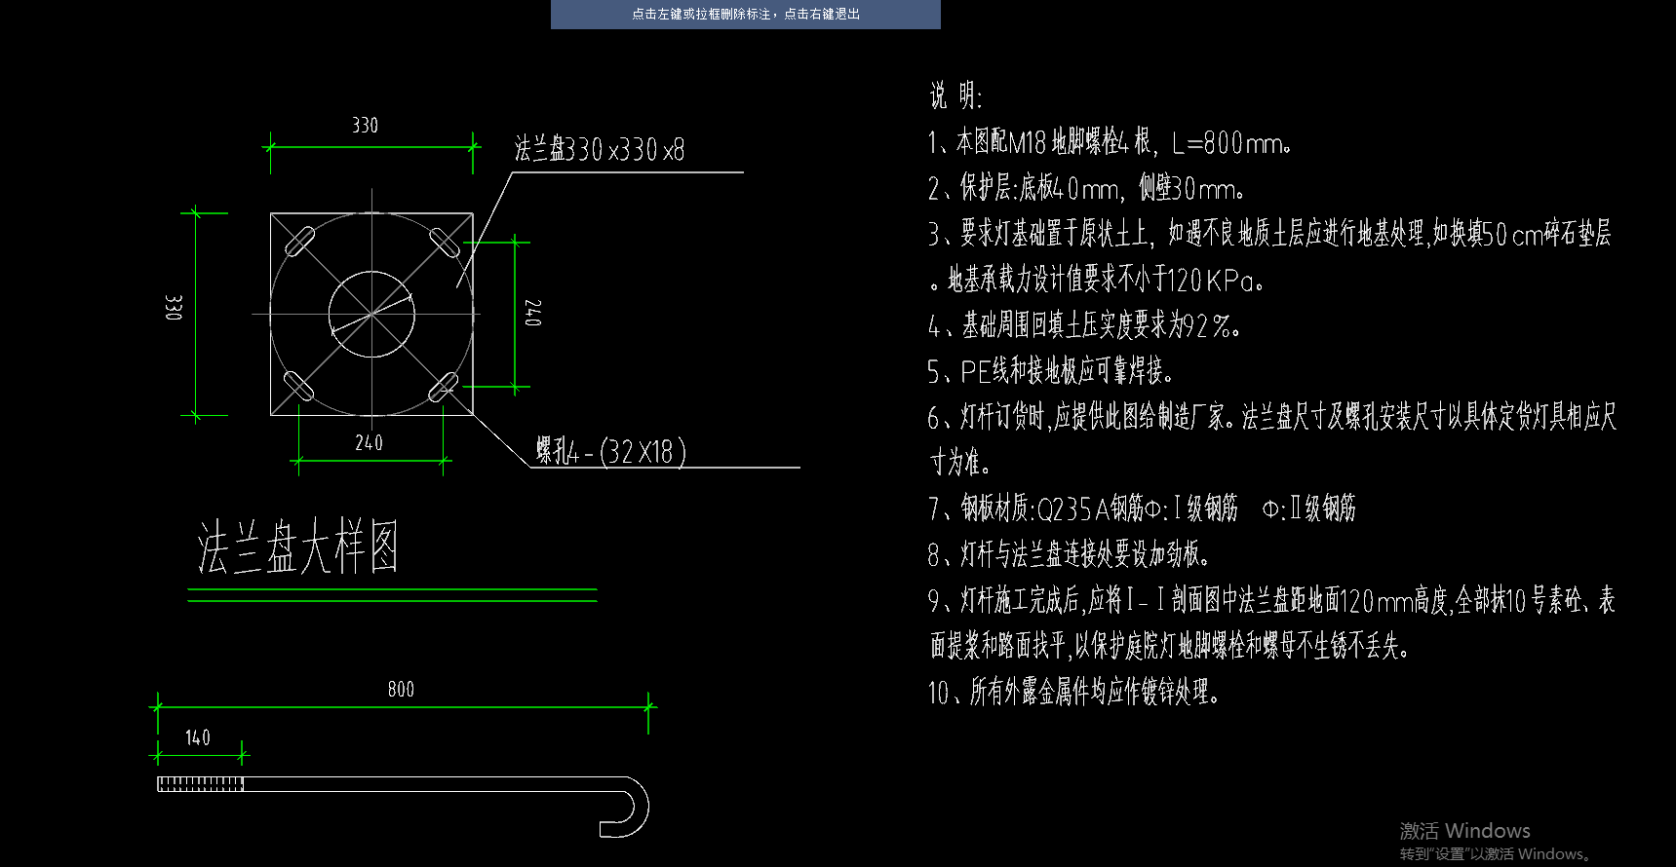Image resolution: width=1676 pixels, height=867 pixels.
Task: Select note 9 line starting 灯杆施工完成后
Action: tap(1271, 600)
